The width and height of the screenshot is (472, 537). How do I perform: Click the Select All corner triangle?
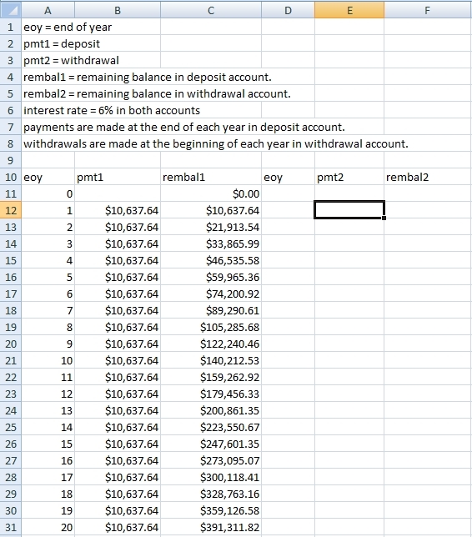tap(11, 10)
